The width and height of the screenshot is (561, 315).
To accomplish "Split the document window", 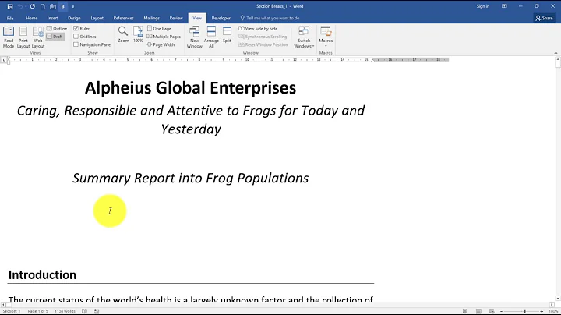I will tap(227, 35).
